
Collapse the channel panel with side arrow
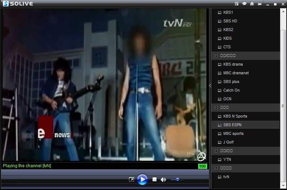click(x=210, y=85)
